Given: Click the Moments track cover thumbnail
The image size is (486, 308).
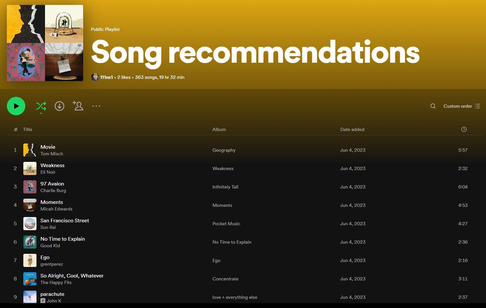Looking at the screenshot, I should (x=30, y=205).
